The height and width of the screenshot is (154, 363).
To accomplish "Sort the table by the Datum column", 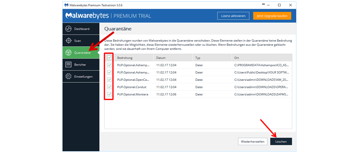I will (x=173, y=58).
